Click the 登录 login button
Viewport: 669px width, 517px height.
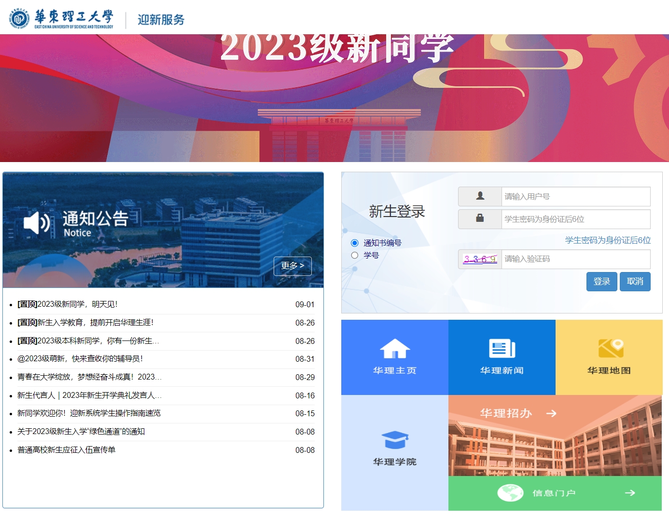point(602,282)
